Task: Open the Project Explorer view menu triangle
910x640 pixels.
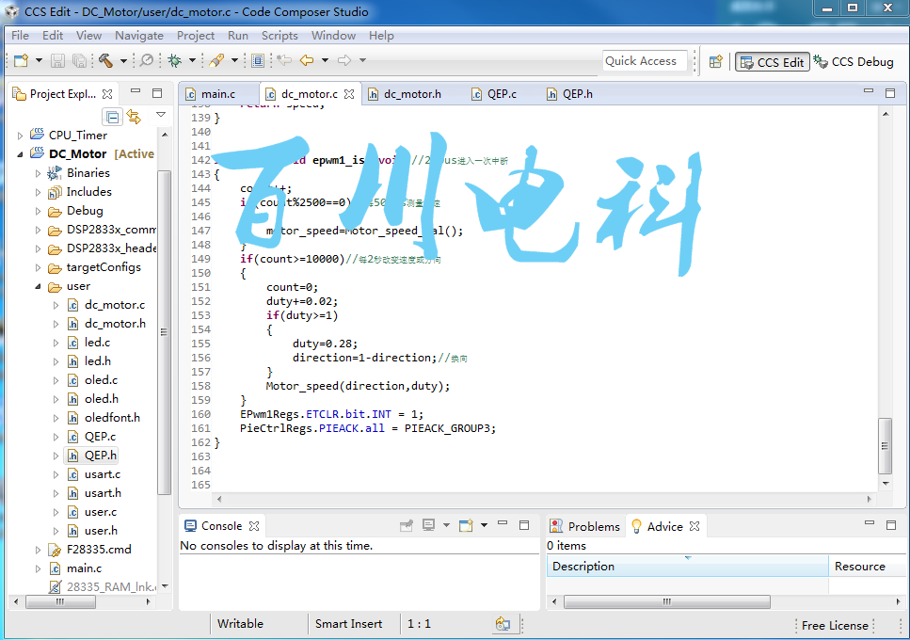Action: (161, 115)
